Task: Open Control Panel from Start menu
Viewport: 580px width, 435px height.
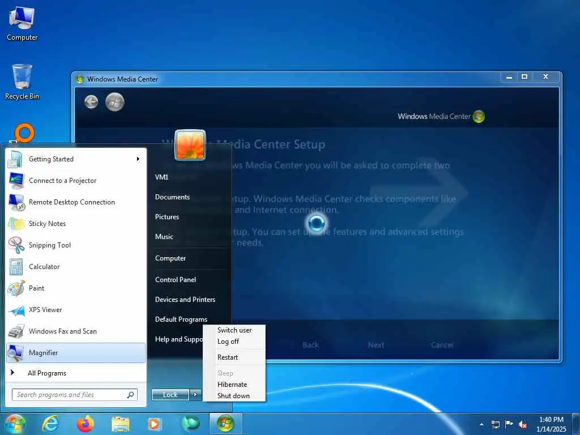Action: click(x=176, y=280)
